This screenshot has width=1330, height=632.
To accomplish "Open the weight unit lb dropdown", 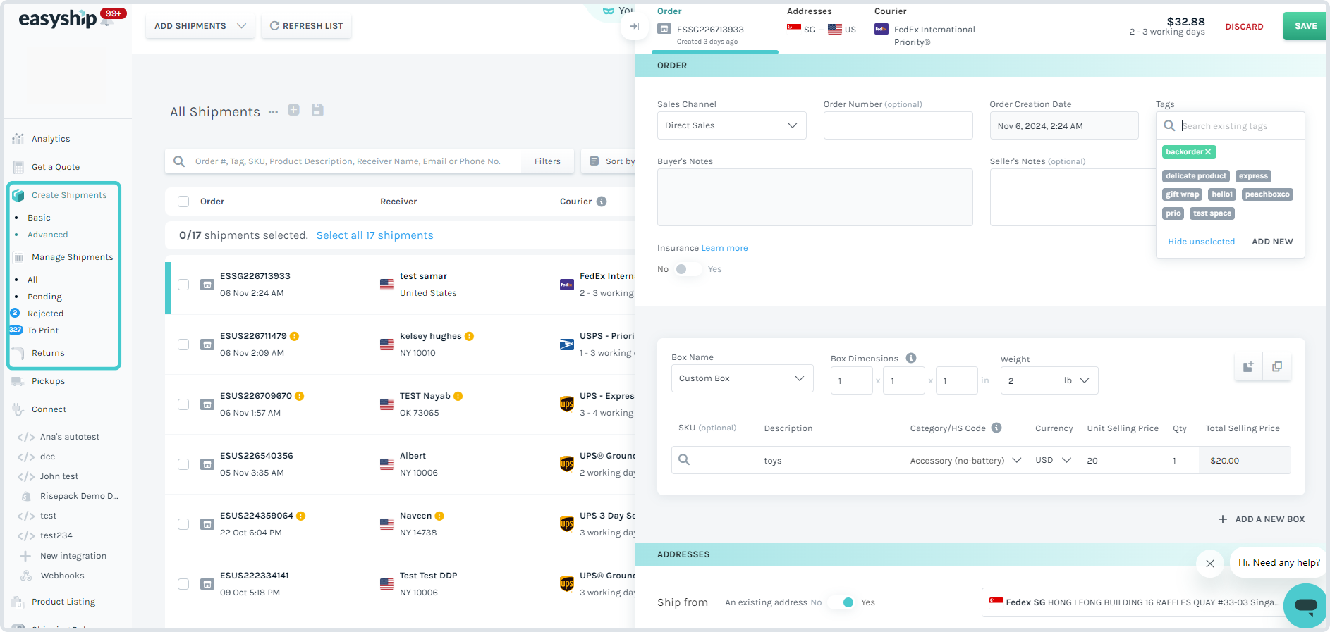I will tap(1076, 380).
